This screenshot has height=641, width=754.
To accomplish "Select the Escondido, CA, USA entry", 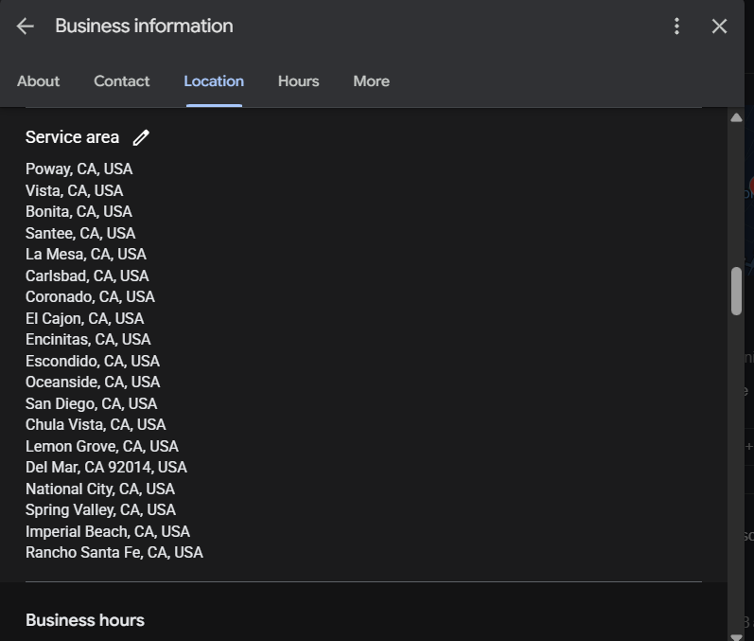I will coord(93,361).
